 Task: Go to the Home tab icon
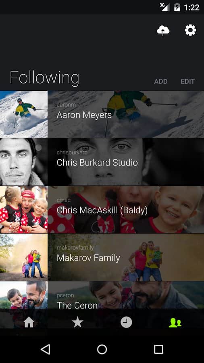29,322
